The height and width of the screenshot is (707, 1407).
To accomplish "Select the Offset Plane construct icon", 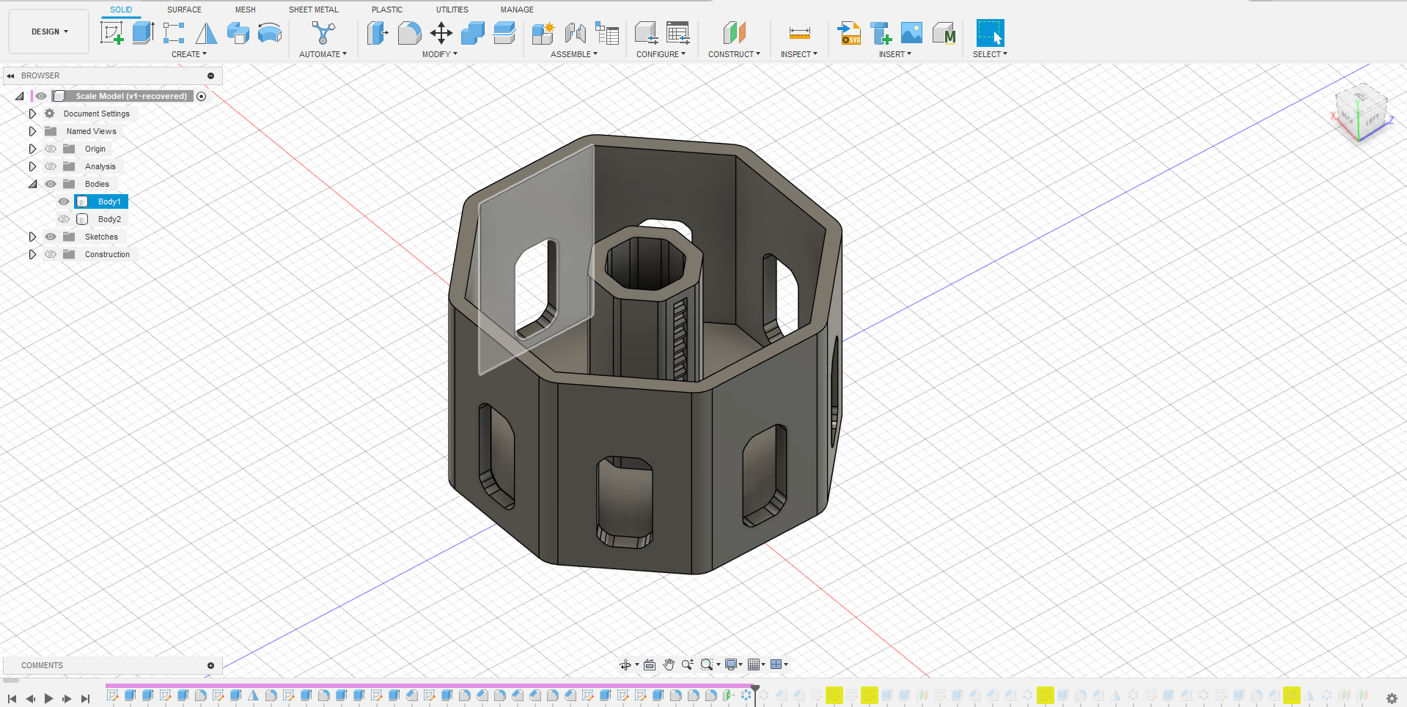I will [x=734, y=33].
